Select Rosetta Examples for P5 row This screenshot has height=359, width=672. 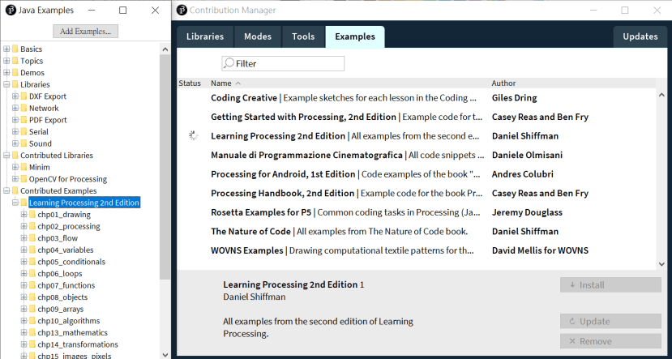[416, 212]
